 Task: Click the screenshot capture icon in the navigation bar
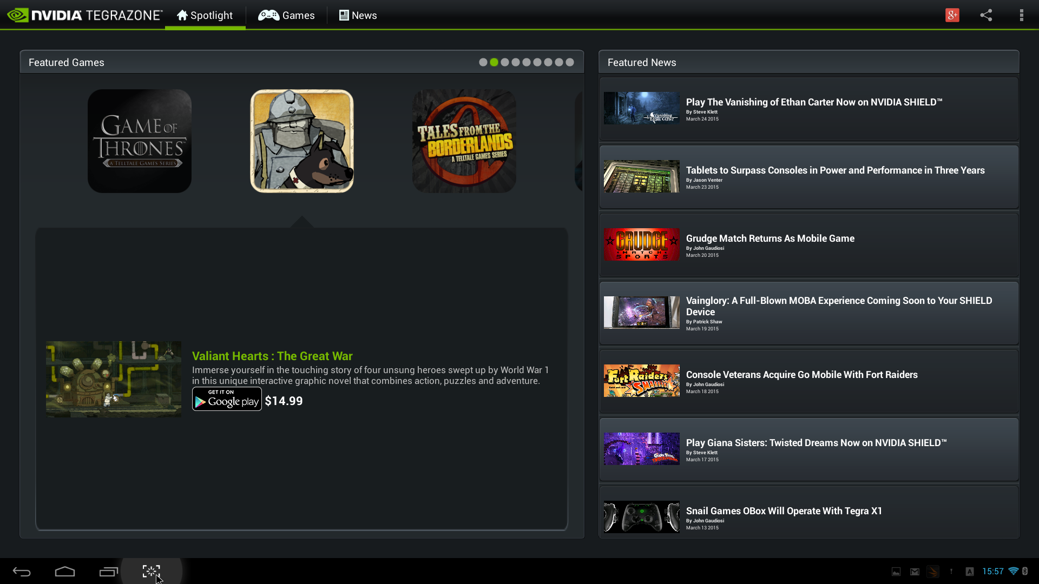[x=152, y=572]
